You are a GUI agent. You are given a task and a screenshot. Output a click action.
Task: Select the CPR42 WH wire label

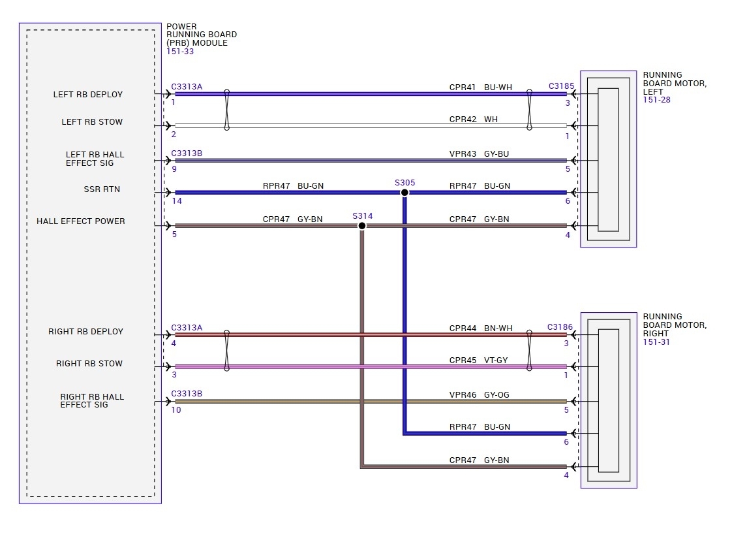point(474,119)
